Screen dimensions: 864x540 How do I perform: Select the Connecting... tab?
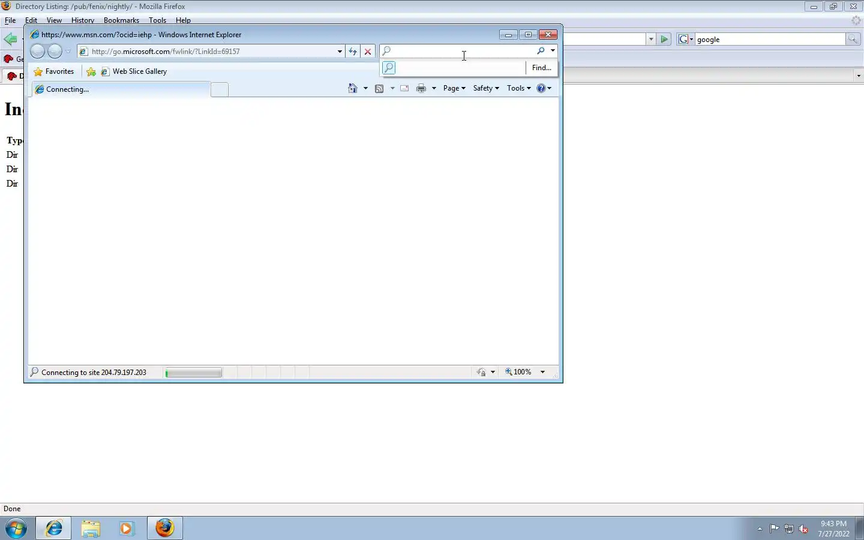(120, 89)
